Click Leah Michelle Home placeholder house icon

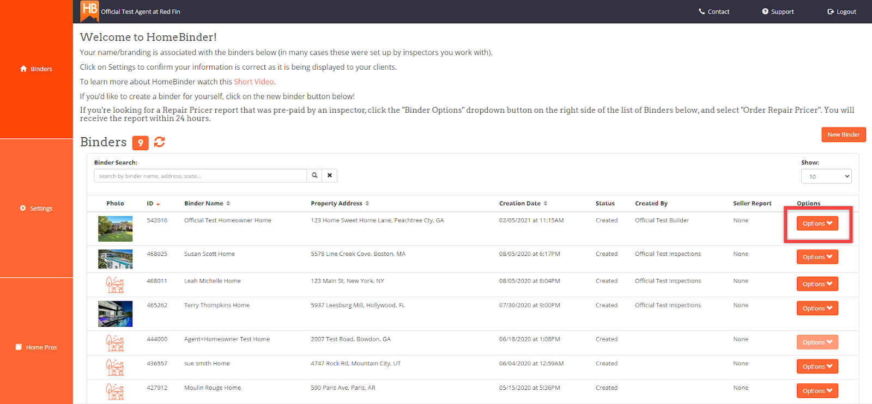click(x=115, y=285)
